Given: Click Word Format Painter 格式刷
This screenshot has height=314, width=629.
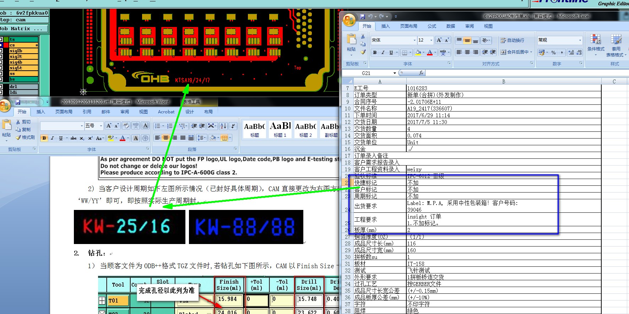Looking at the screenshot, I should pyautogui.click(x=25, y=137).
